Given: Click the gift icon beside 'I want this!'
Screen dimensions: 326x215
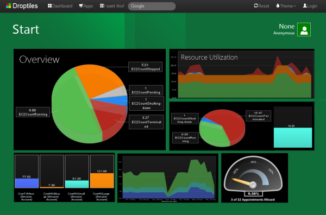Looking at the screenshot, I should (102, 6).
